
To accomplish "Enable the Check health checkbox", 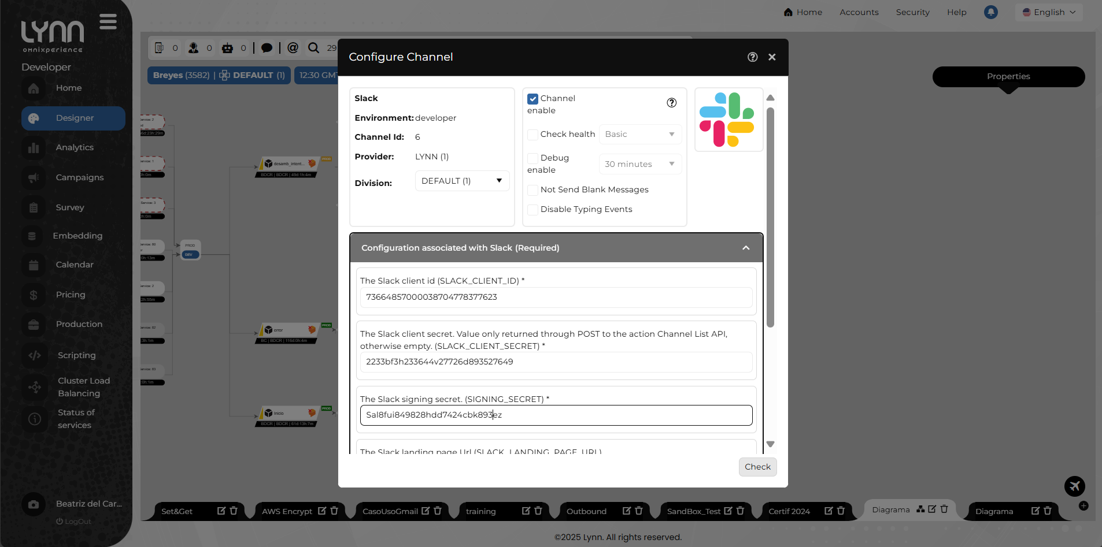I will (533, 134).
